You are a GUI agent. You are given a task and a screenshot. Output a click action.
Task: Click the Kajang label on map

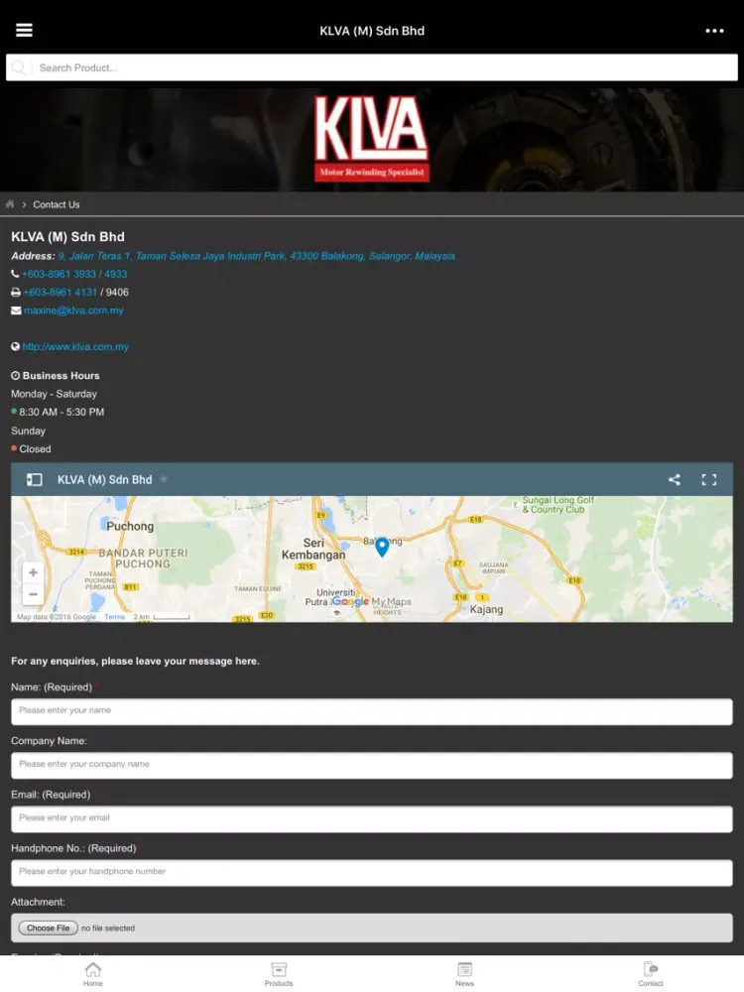[486, 609]
